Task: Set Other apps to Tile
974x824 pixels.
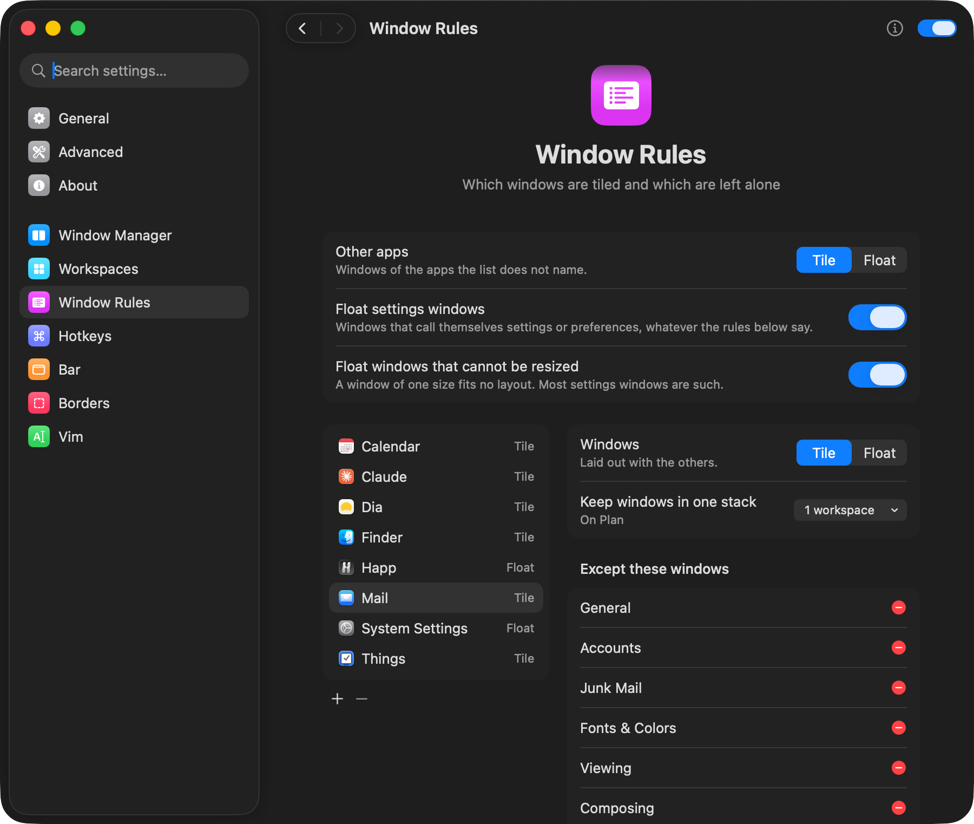Action: point(824,260)
